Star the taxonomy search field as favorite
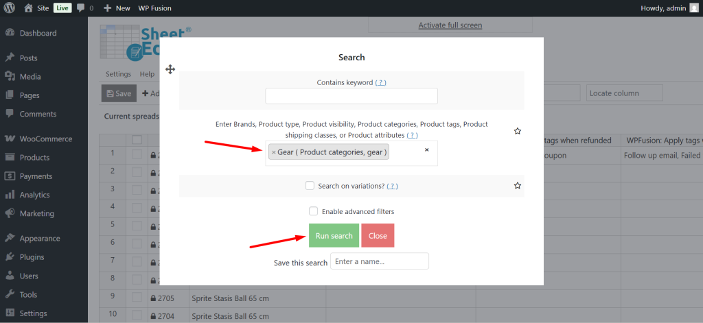Image resolution: width=703 pixels, height=323 pixels. coord(518,131)
